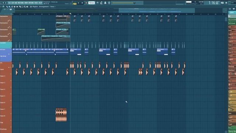The image size is (236, 133).
Task: Open the PATTERNS menu
Action: tap(21, 3)
